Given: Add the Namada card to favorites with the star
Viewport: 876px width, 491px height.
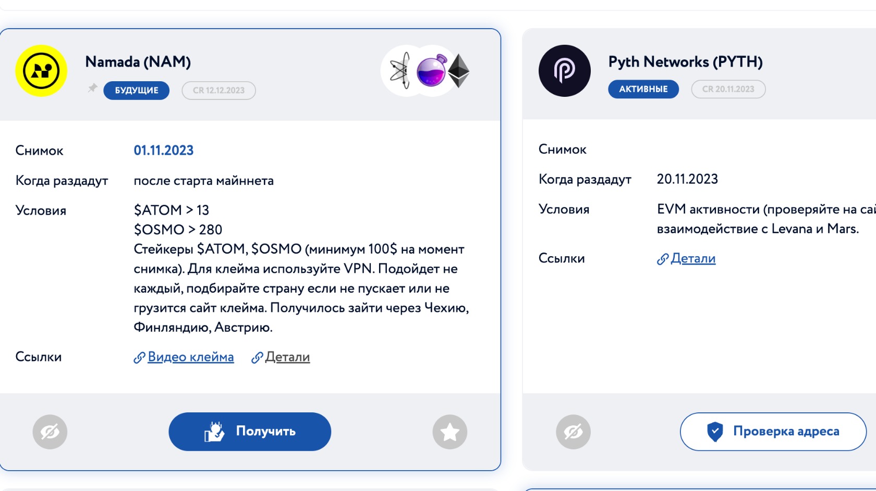Looking at the screenshot, I should coord(449,432).
